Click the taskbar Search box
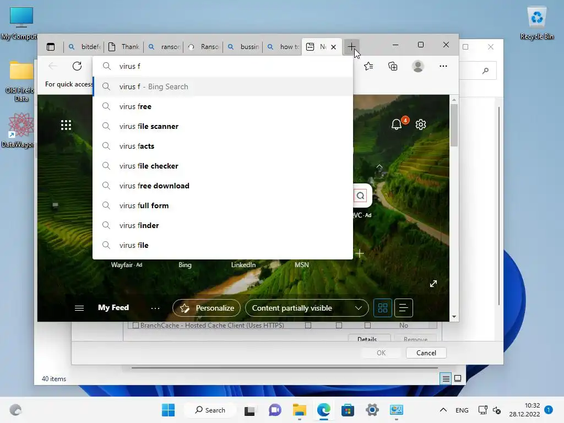 [210, 410]
